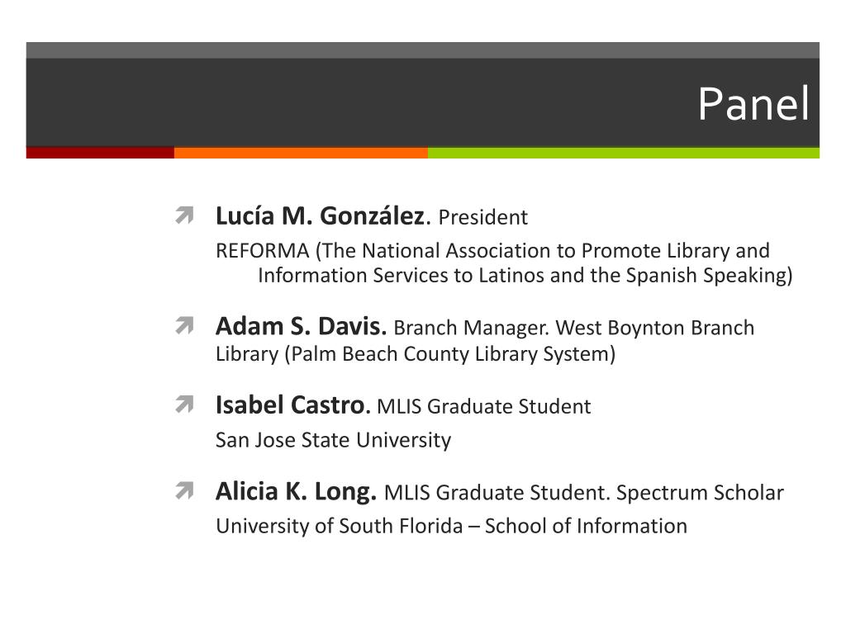This screenshot has height=634, width=846.
Task: Click the name Adam S. Davis
Action: tap(301, 326)
